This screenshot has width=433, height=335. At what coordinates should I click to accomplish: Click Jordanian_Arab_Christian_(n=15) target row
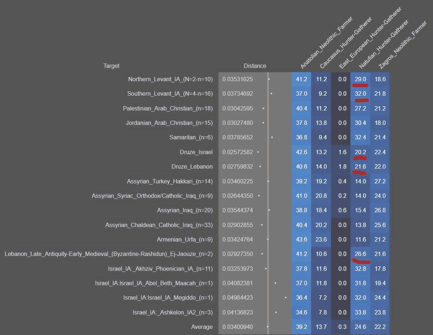click(169, 123)
